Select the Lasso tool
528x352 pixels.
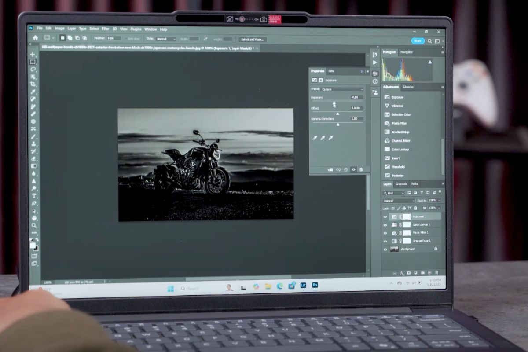(33, 70)
